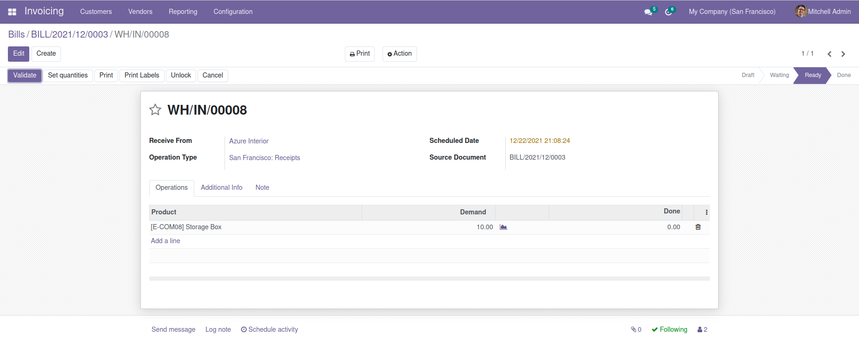Open the activities clock icon

(668, 12)
